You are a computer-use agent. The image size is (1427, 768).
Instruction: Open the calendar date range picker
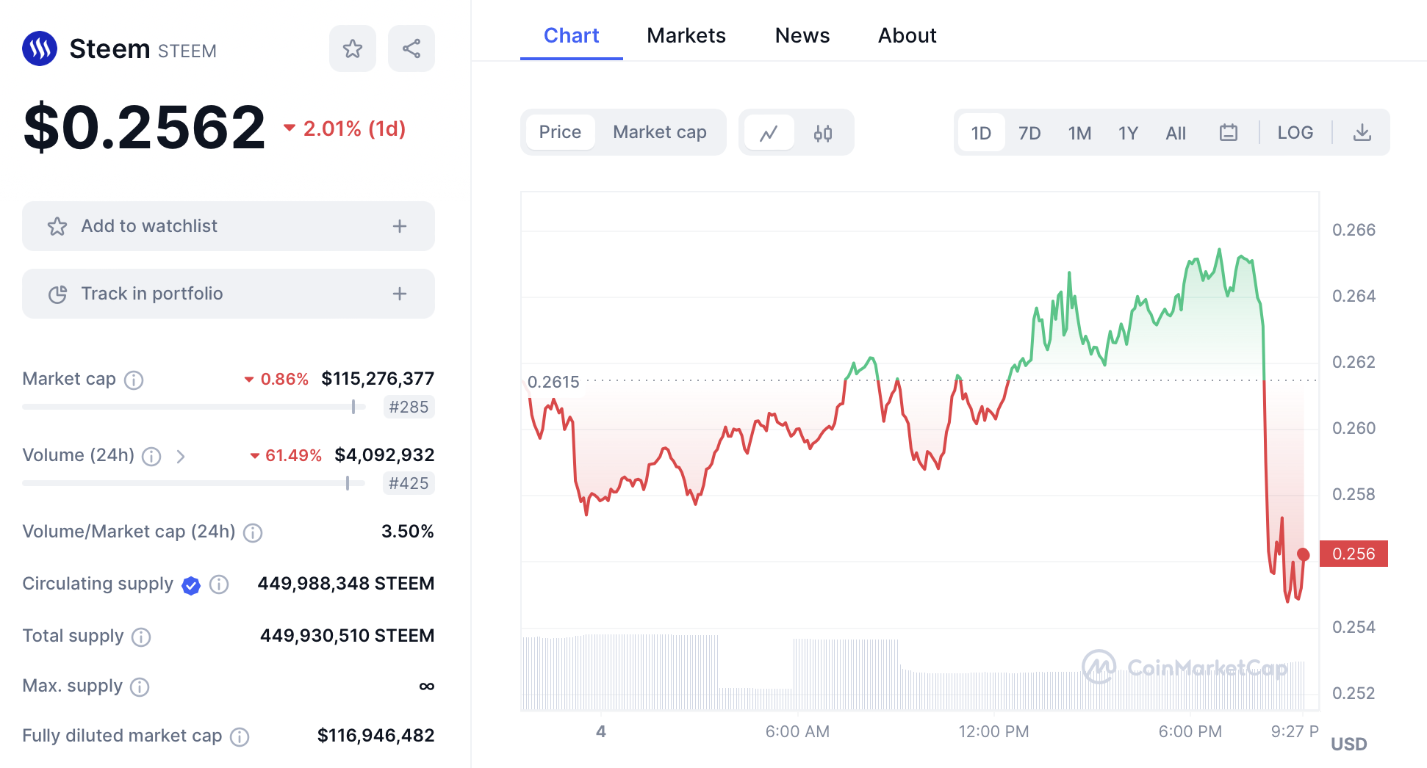pyautogui.click(x=1229, y=133)
